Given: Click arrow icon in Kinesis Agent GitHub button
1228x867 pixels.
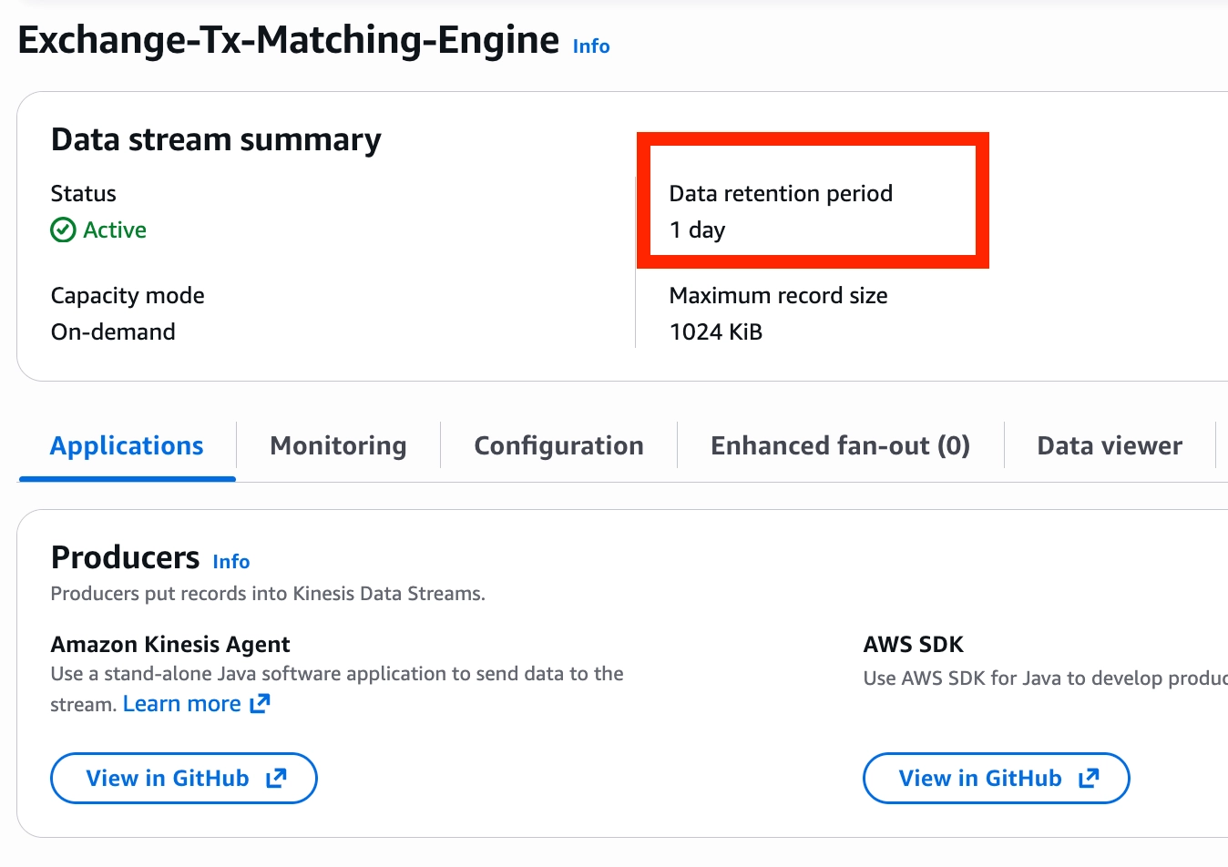Looking at the screenshot, I should click(276, 778).
